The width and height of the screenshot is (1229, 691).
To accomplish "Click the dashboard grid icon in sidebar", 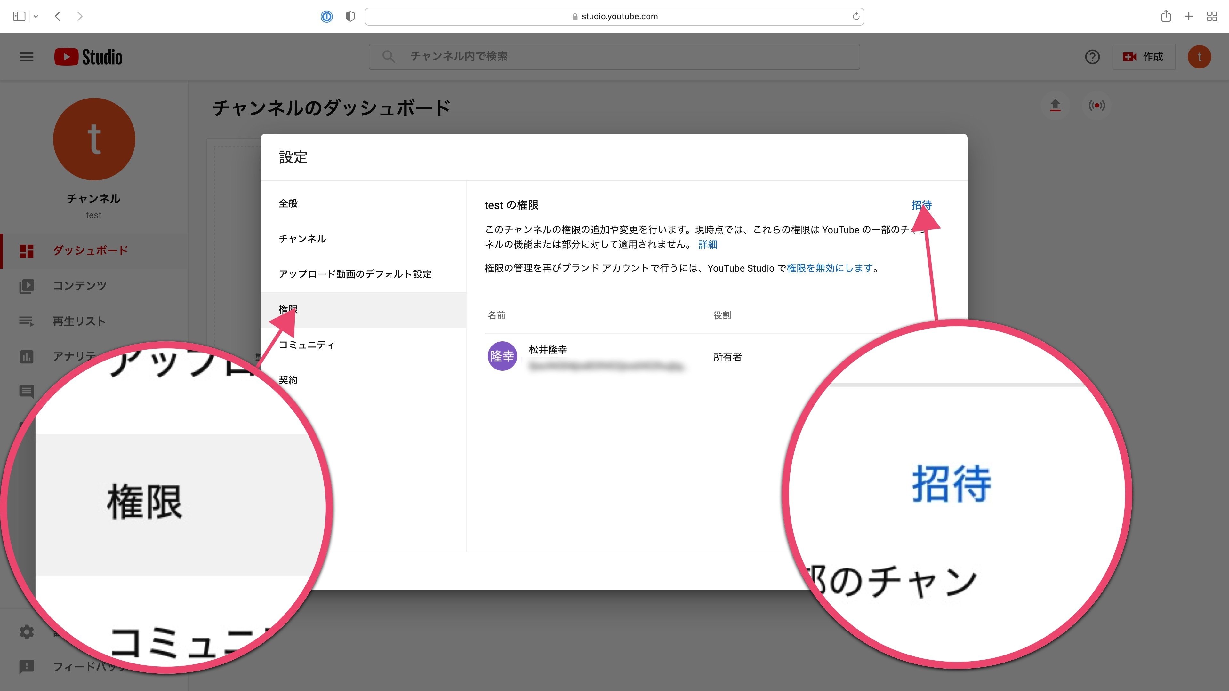I will [x=27, y=251].
